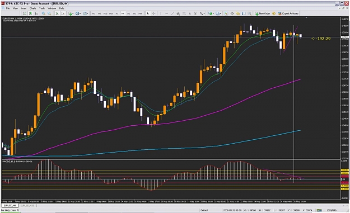Open the new chart dropdown
350x213 pixels.
(211, 13)
